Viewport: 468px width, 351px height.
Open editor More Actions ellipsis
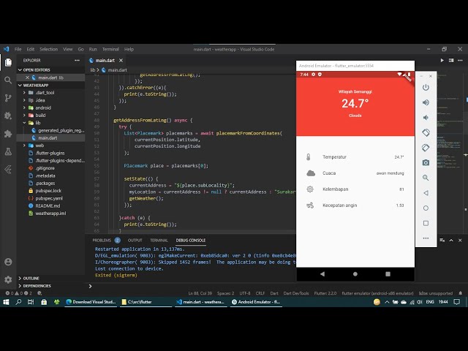pyautogui.click(x=460, y=60)
